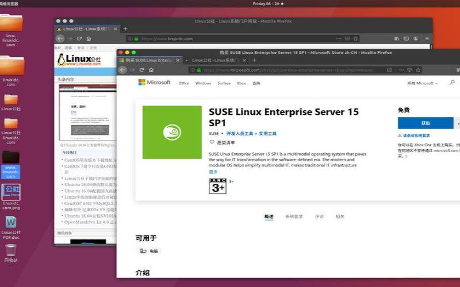Save microsoft.com page to Pocket
This screenshot has height=287, width=460.
(x=409, y=70)
